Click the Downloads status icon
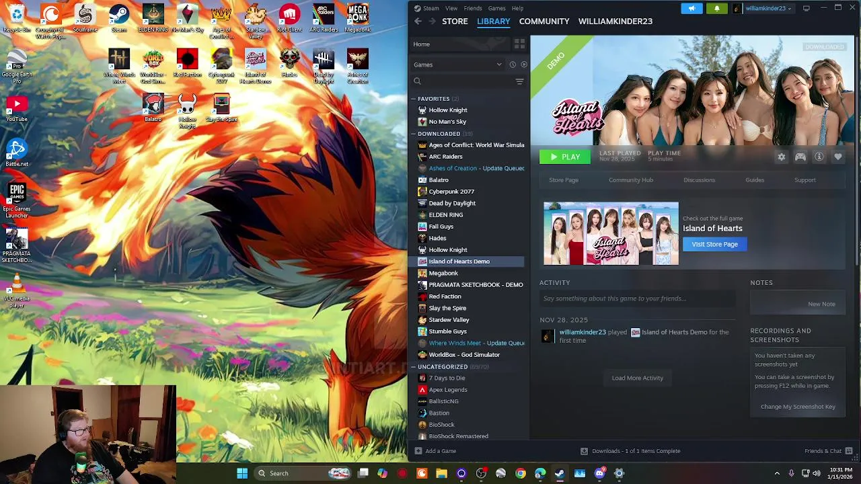This screenshot has width=861, height=484. pyautogui.click(x=584, y=451)
